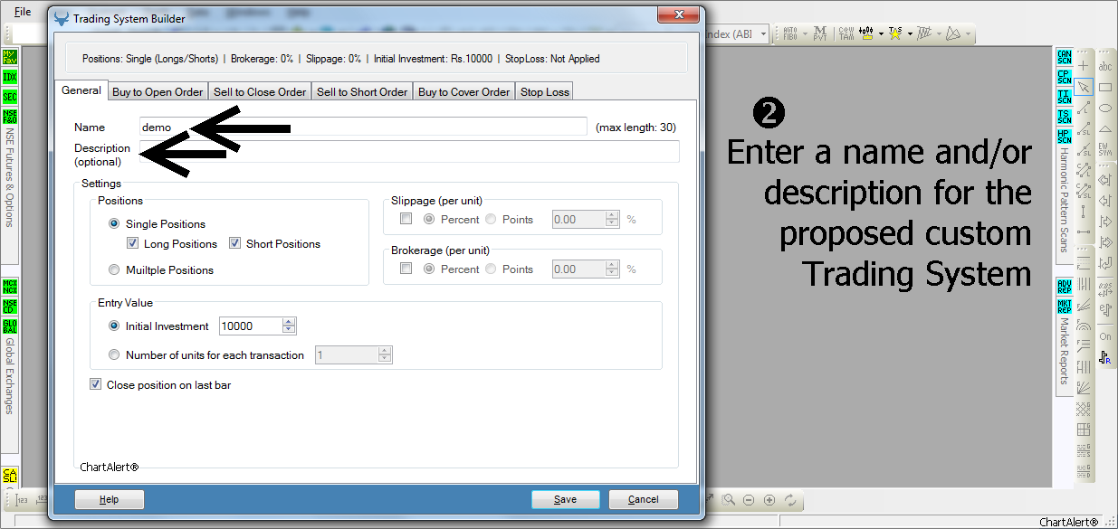The image size is (1118, 529).
Task: Select the triangle drawing tool
Action: (1105, 128)
